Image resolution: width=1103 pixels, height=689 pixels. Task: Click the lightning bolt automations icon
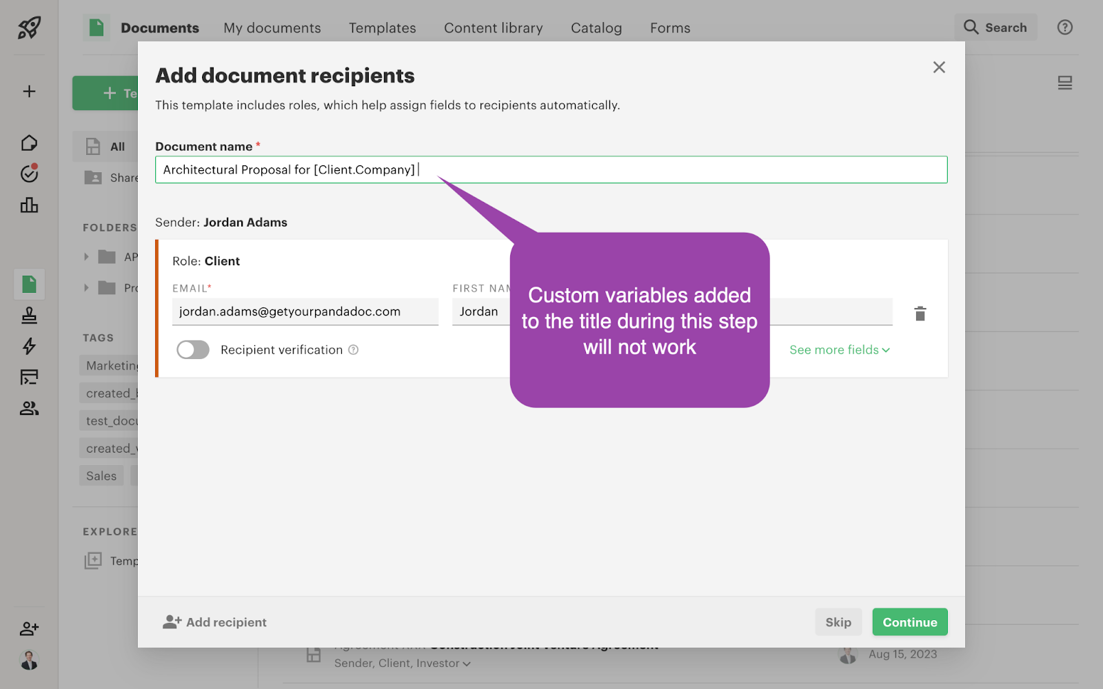click(x=29, y=346)
